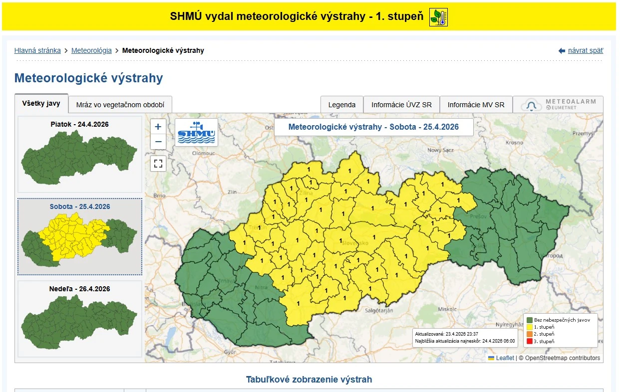Open Informácie ÚVZ SR tab

[x=401, y=105]
